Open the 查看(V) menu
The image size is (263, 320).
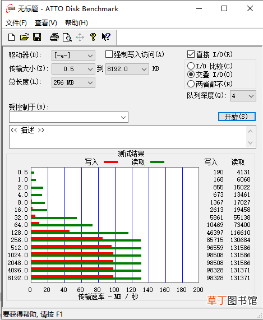pos(46,23)
